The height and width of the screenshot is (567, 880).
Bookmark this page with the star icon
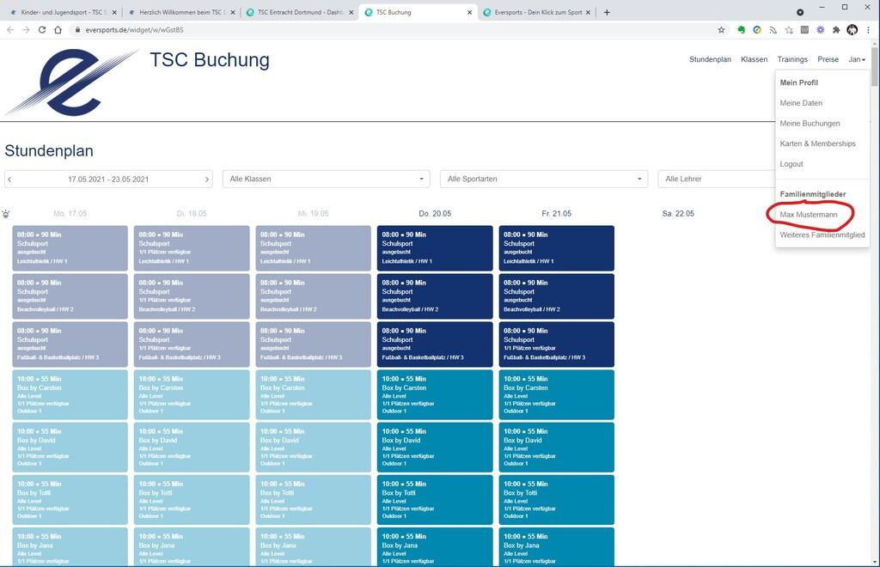[721, 30]
